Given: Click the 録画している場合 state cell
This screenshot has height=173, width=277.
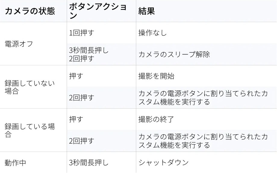Looking at the screenshot, I should coord(30,130).
